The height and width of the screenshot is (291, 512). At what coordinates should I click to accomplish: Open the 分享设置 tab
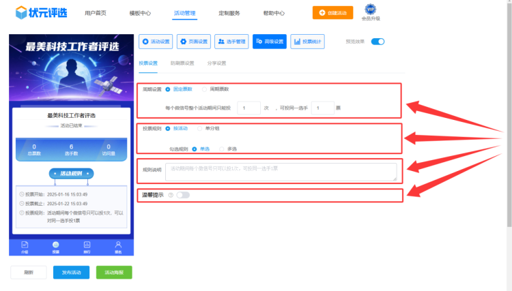coord(216,63)
